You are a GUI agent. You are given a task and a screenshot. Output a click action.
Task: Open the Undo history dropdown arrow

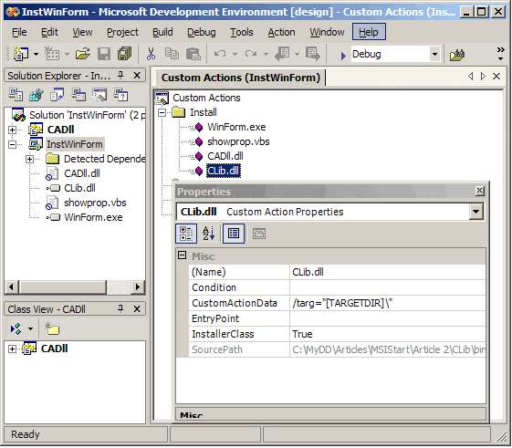coord(235,54)
